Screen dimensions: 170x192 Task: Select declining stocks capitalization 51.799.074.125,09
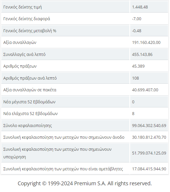(x=149, y=153)
